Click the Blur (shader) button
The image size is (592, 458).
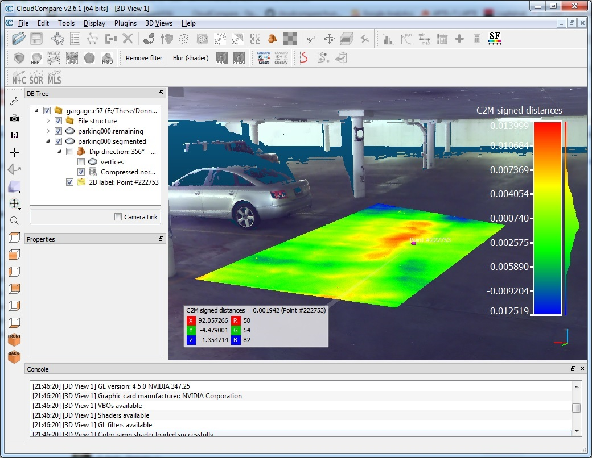pos(191,58)
